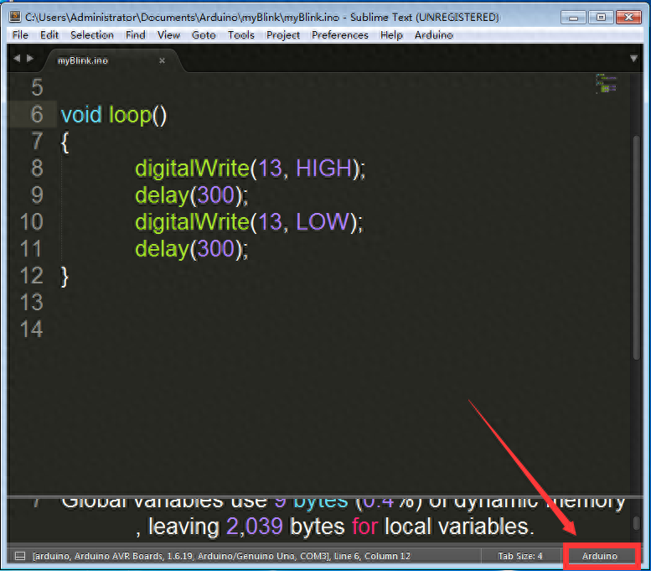Open the Goto menu
The width and height of the screenshot is (651, 571).
(x=204, y=35)
